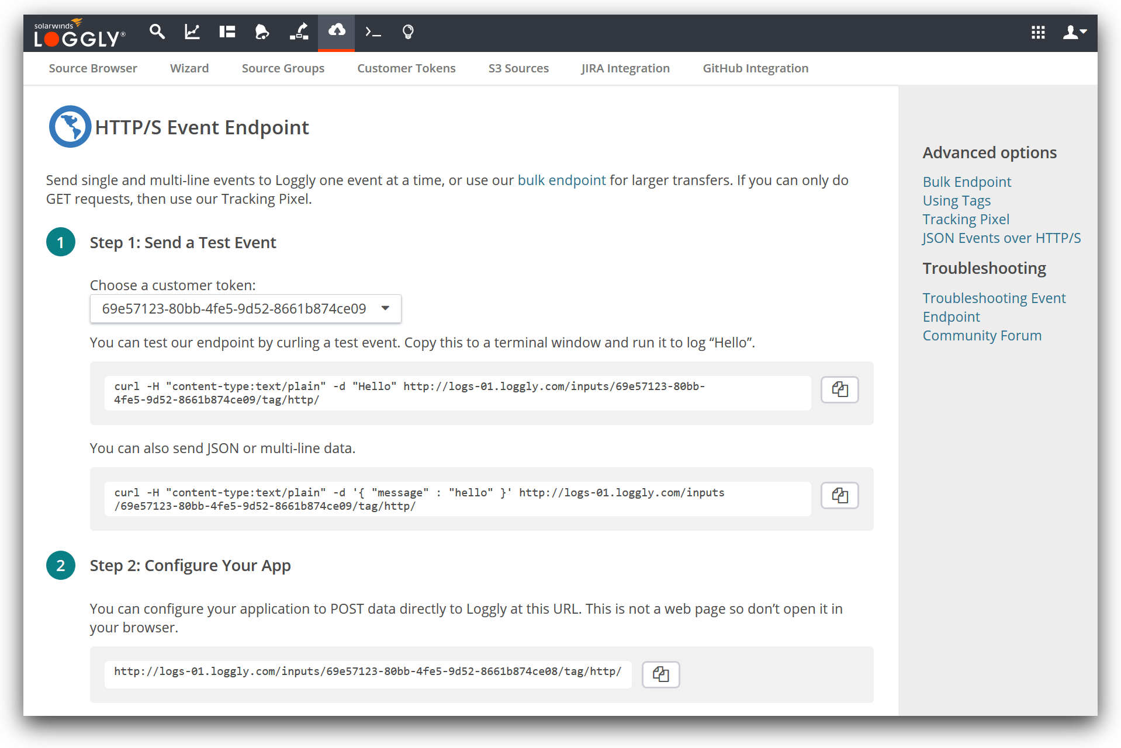Viewport: 1121px width, 748px height.
Task: Open the Search magnifier icon
Action: (x=157, y=32)
